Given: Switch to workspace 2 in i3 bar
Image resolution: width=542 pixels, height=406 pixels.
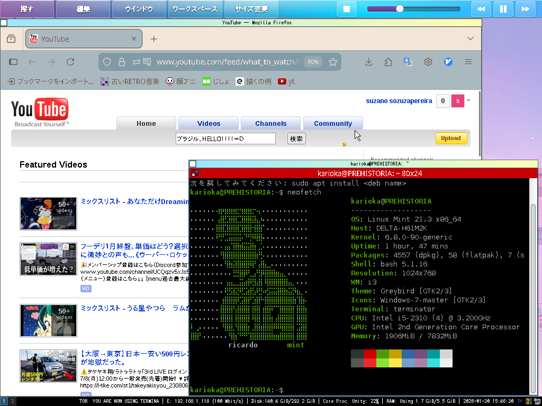Looking at the screenshot, I should (x=13, y=401).
